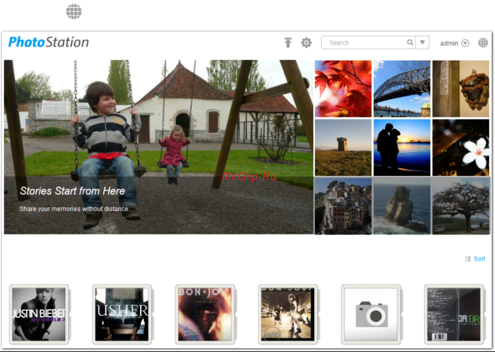The width and height of the screenshot is (495, 352).
Task: Open the red Bon Jovi album
Action: point(205,314)
